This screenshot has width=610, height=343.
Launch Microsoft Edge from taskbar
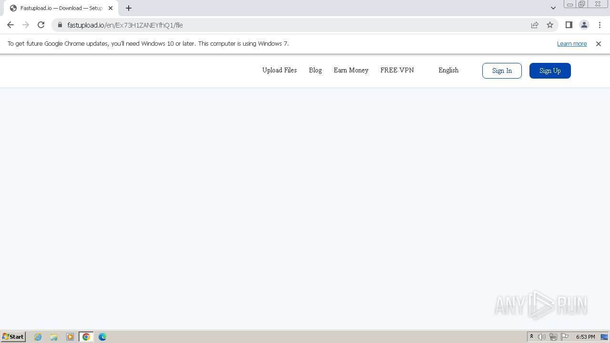tap(102, 337)
